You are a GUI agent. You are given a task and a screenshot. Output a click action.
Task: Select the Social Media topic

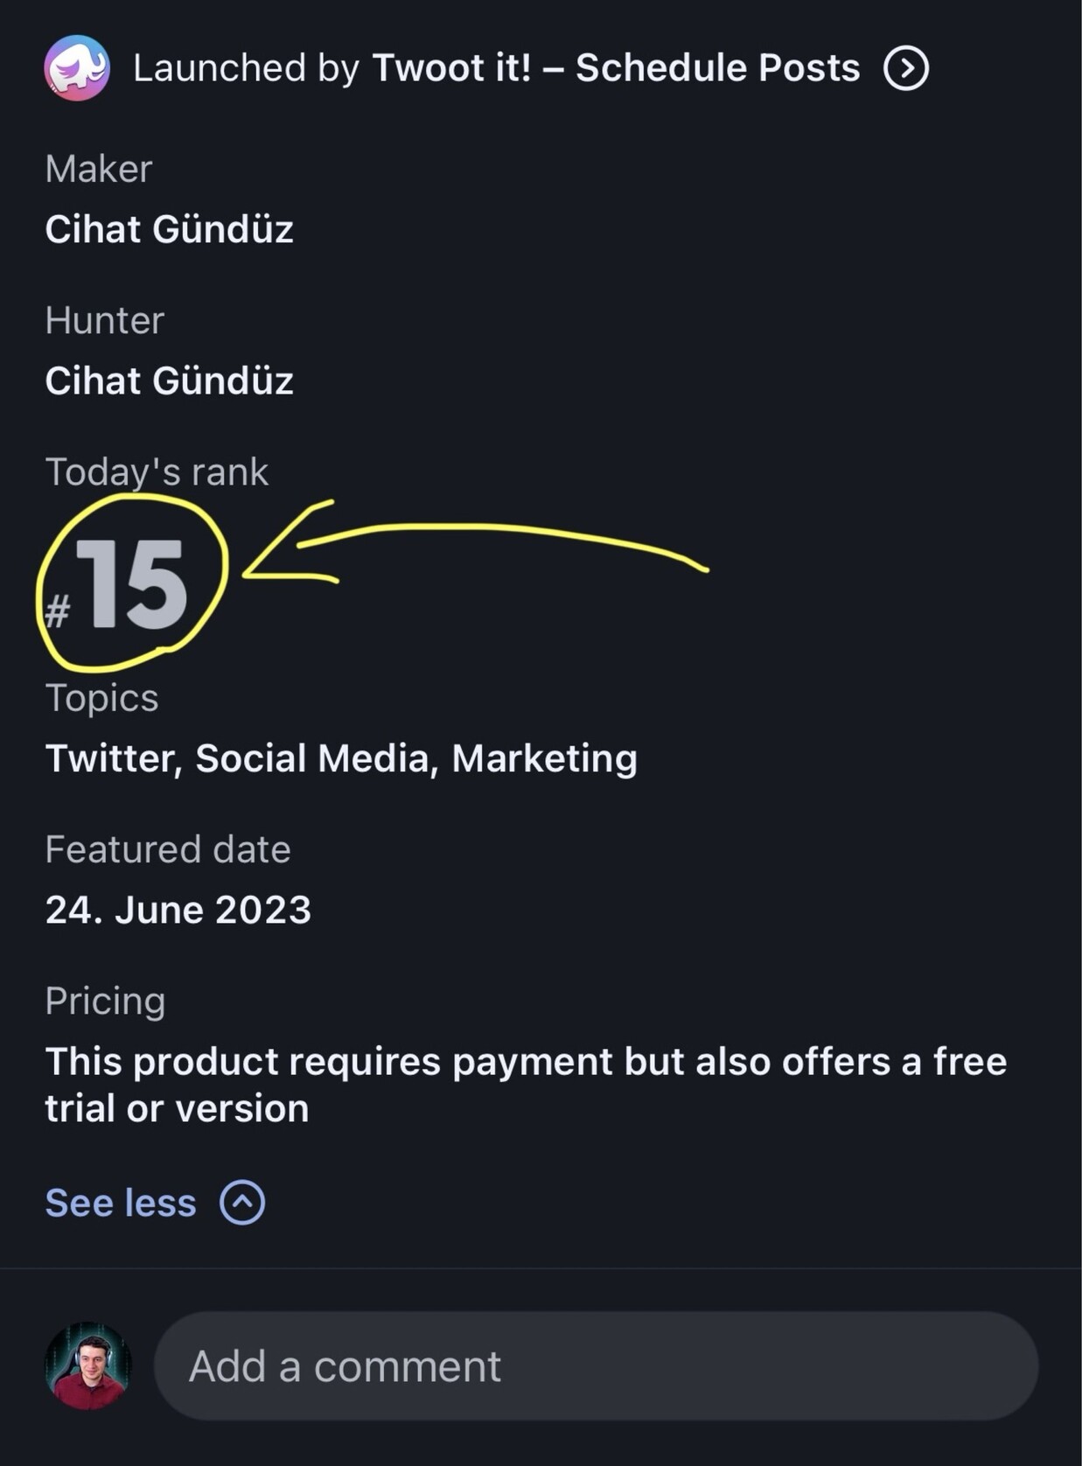[312, 758]
